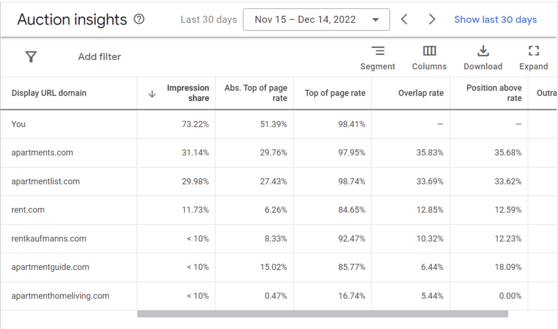Click the 85.77% top of page value

click(x=352, y=267)
